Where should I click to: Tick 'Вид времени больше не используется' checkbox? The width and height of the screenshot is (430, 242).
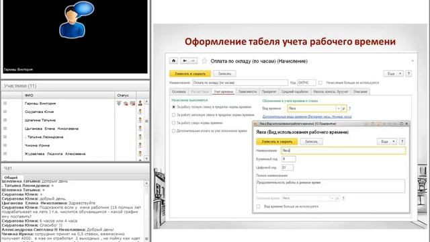258,206
